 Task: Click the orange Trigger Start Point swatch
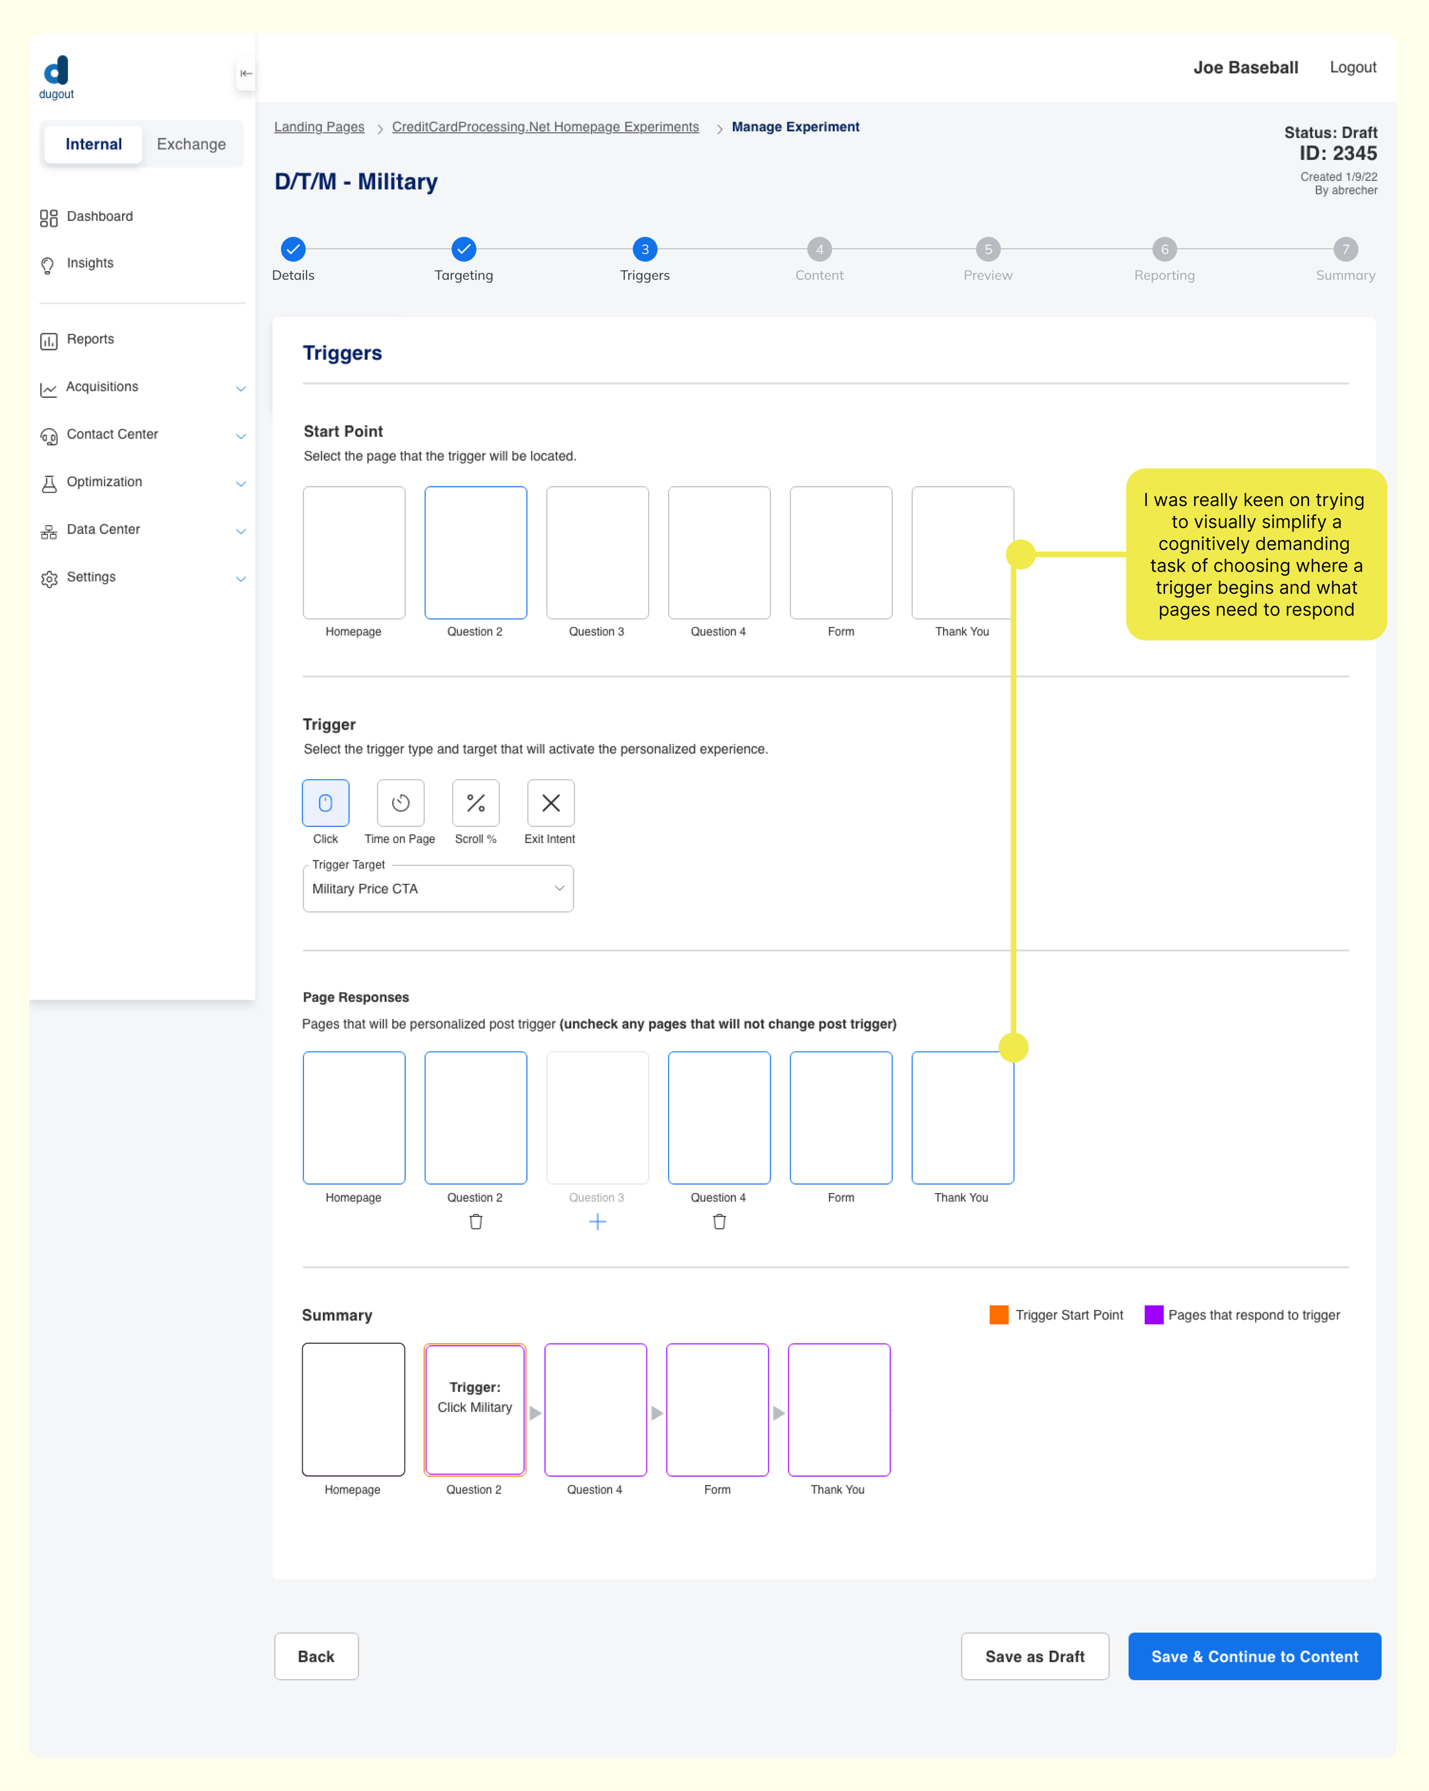pyautogui.click(x=999, y=1314)
